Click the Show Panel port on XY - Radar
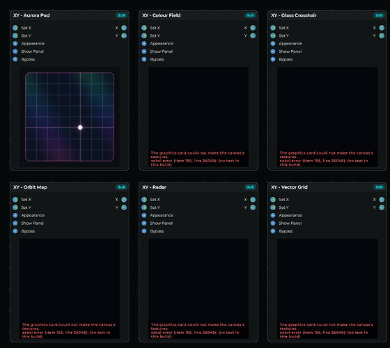This screenshot has height=348, width=390. 144,223
